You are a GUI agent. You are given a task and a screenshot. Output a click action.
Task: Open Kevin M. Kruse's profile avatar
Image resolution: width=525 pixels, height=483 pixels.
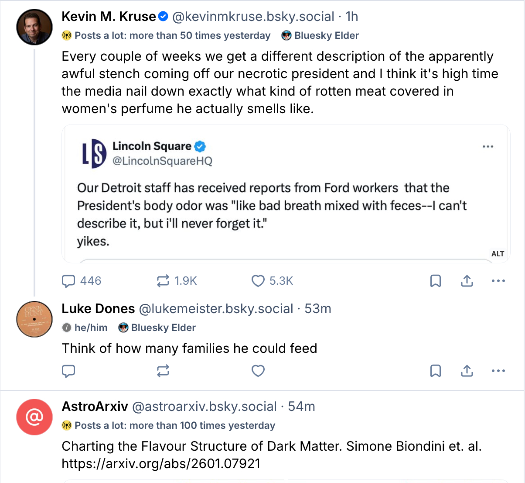(34, 27)
